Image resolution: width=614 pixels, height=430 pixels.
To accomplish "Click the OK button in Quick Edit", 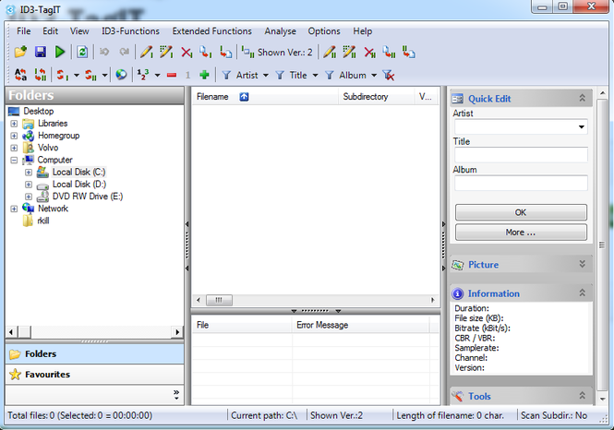I will (521, 212).
